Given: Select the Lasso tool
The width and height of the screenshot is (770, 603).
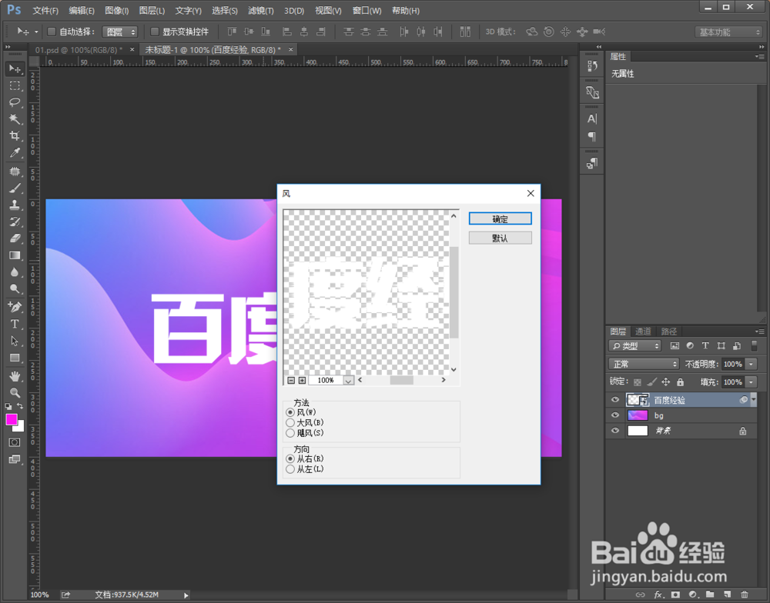Looking at the screenshot, I should [x=15, y=102].
